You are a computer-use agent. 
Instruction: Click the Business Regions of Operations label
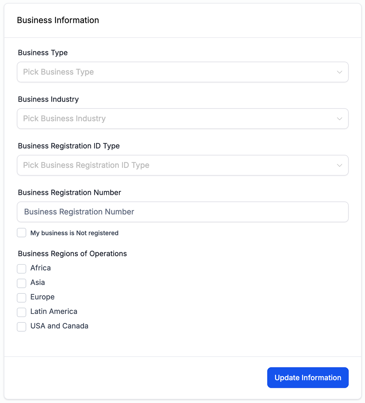pos(72,254)
